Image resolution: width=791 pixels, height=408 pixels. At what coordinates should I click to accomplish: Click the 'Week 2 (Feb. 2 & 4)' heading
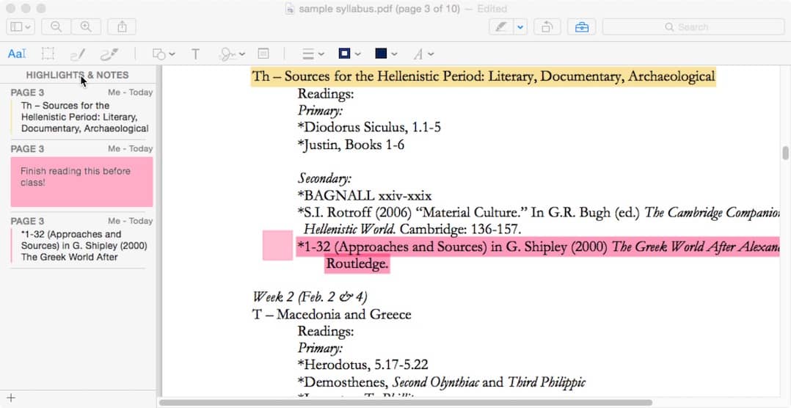[x=310, y=296]
